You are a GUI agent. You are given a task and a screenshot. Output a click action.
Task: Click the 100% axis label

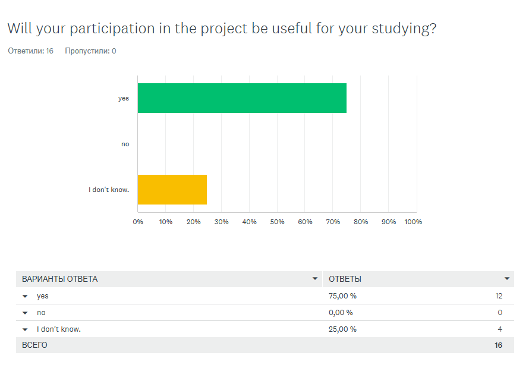tap(414, 221)
